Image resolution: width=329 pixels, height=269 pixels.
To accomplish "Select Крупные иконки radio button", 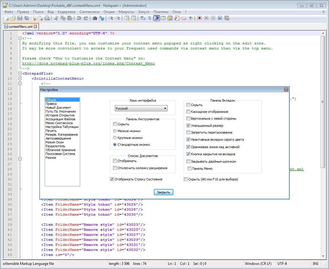I will point(115,138).
